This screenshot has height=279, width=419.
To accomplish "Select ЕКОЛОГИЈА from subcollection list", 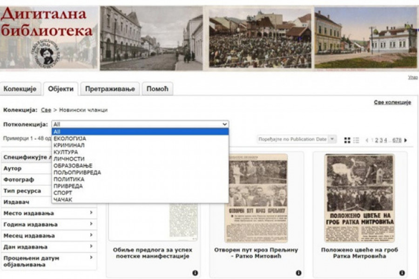I will [x=70, y=139].
